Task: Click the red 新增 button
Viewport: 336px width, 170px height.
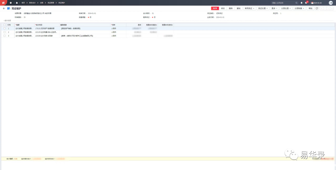Action: 215,8
